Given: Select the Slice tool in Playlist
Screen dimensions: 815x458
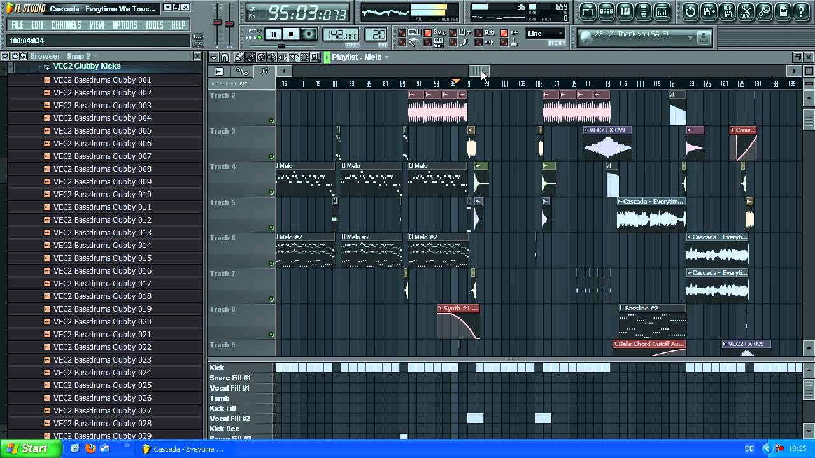Looking at the screenshot, I should (293, 57).
